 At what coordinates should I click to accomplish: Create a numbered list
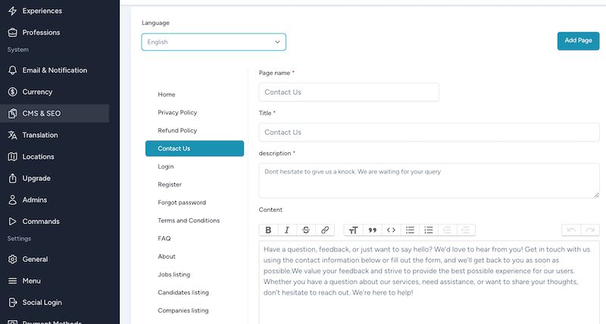coord(429,230)
